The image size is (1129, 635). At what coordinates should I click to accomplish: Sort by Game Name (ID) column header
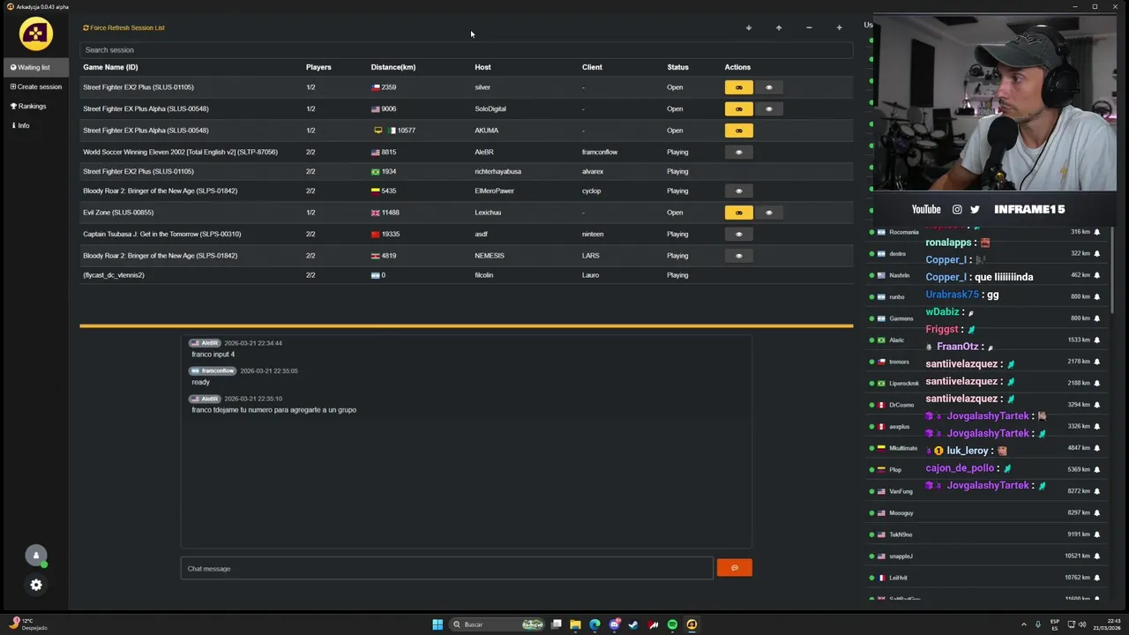pyautogui.click(x=110, y=67)
